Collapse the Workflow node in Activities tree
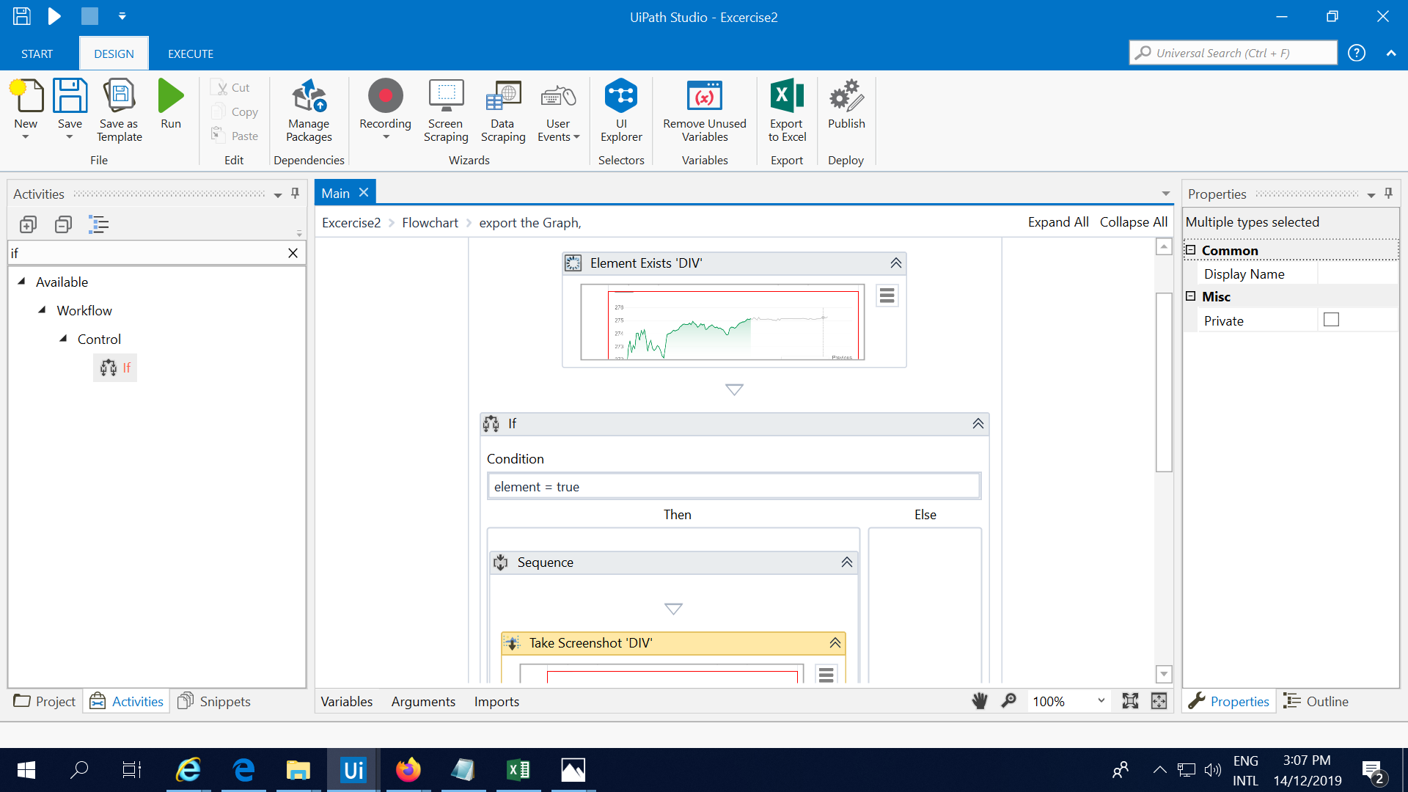The width and height of the screenshot is (1408, 792). 43,310
